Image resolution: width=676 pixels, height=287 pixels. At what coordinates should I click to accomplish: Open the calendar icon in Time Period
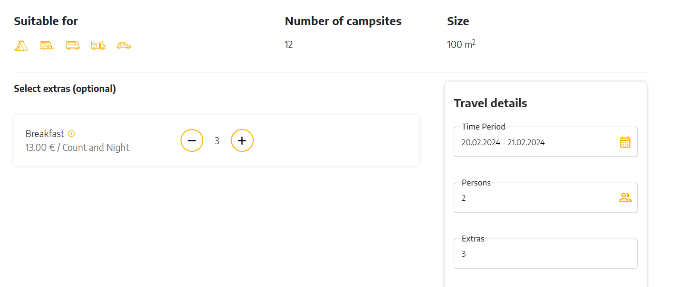point(625,142)
